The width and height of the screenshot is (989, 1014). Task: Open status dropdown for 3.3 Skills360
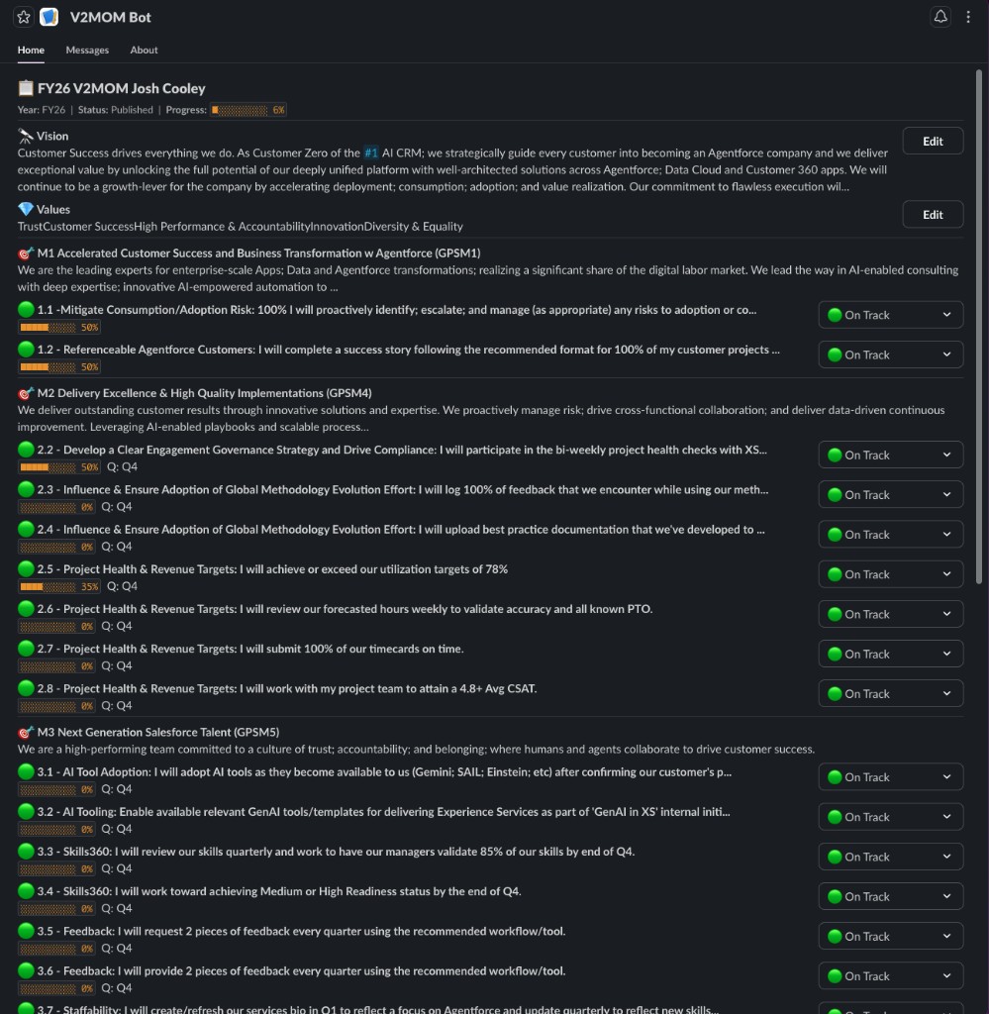click(890, 857)
